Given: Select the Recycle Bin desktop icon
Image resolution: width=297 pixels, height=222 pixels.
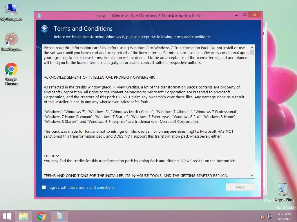Looking at the screenshot, I should point(282,192).
